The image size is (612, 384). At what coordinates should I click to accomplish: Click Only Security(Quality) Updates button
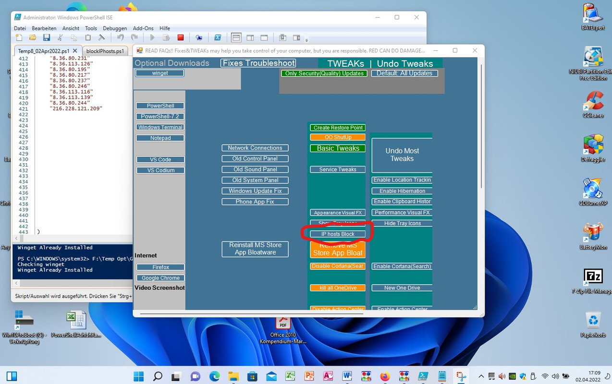324,73
